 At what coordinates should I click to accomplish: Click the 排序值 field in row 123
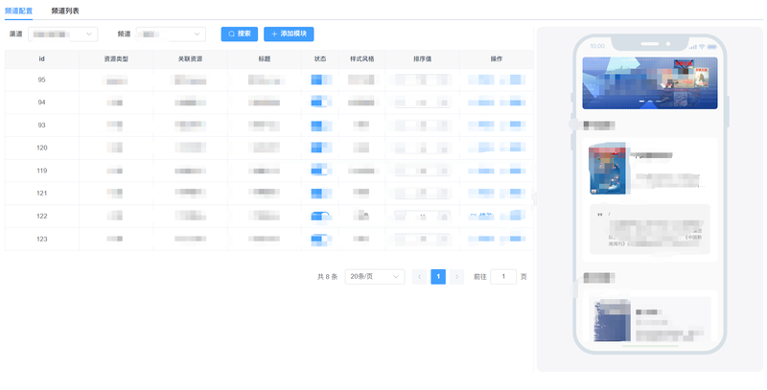point(422,239)
